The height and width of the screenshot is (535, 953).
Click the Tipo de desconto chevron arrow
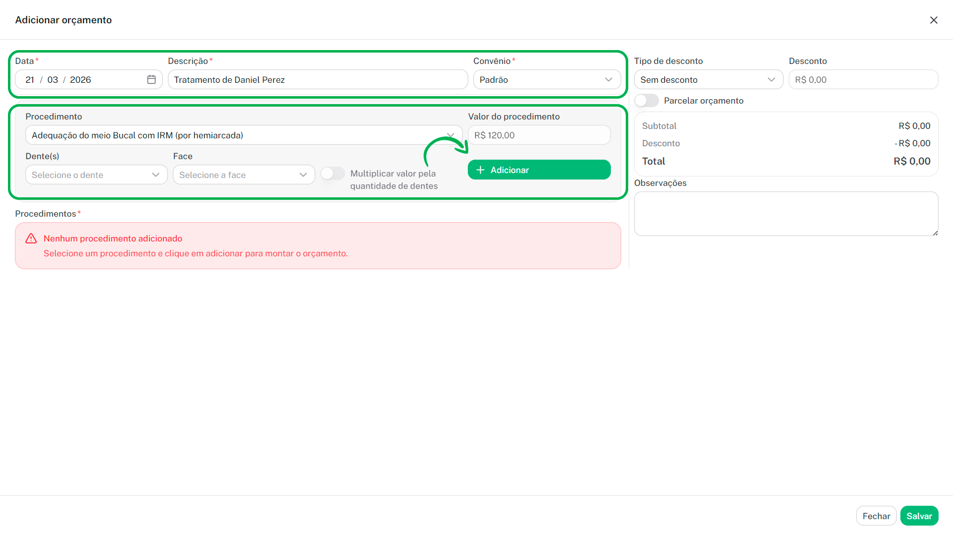771,79
